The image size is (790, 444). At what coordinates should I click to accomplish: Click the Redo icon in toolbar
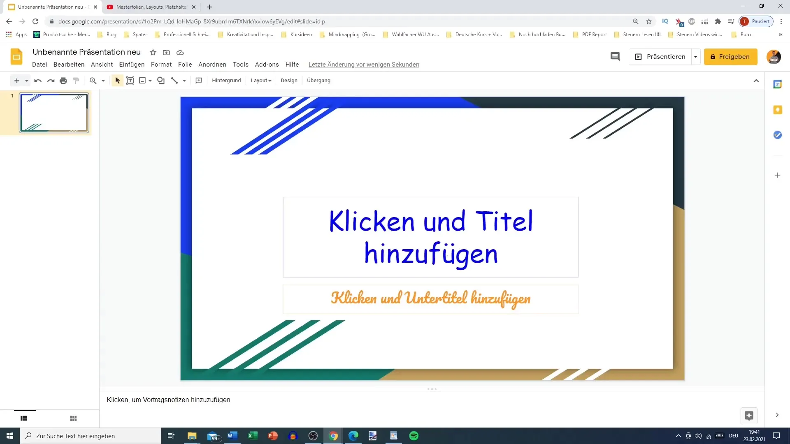(51, 80)
